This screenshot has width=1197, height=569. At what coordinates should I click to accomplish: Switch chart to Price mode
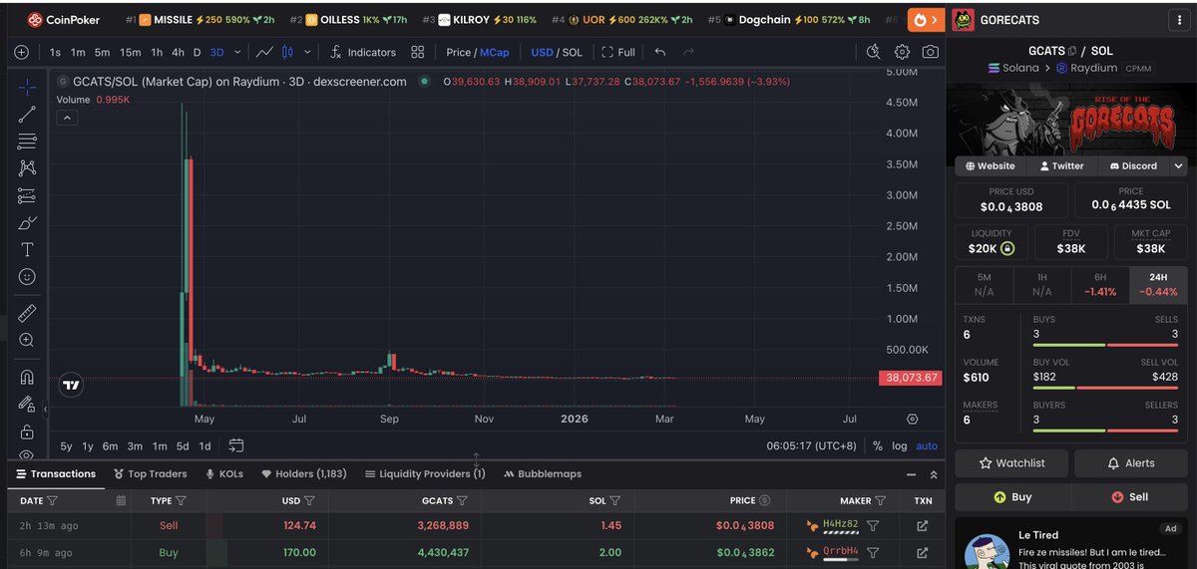click(459, 52)
